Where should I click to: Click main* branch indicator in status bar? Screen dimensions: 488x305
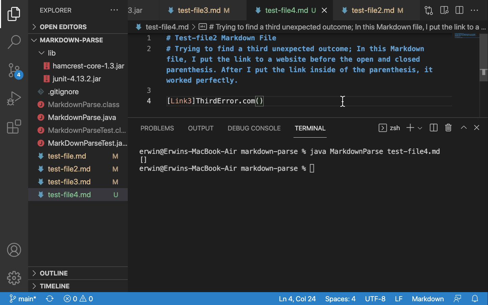[x=23, y=299]
